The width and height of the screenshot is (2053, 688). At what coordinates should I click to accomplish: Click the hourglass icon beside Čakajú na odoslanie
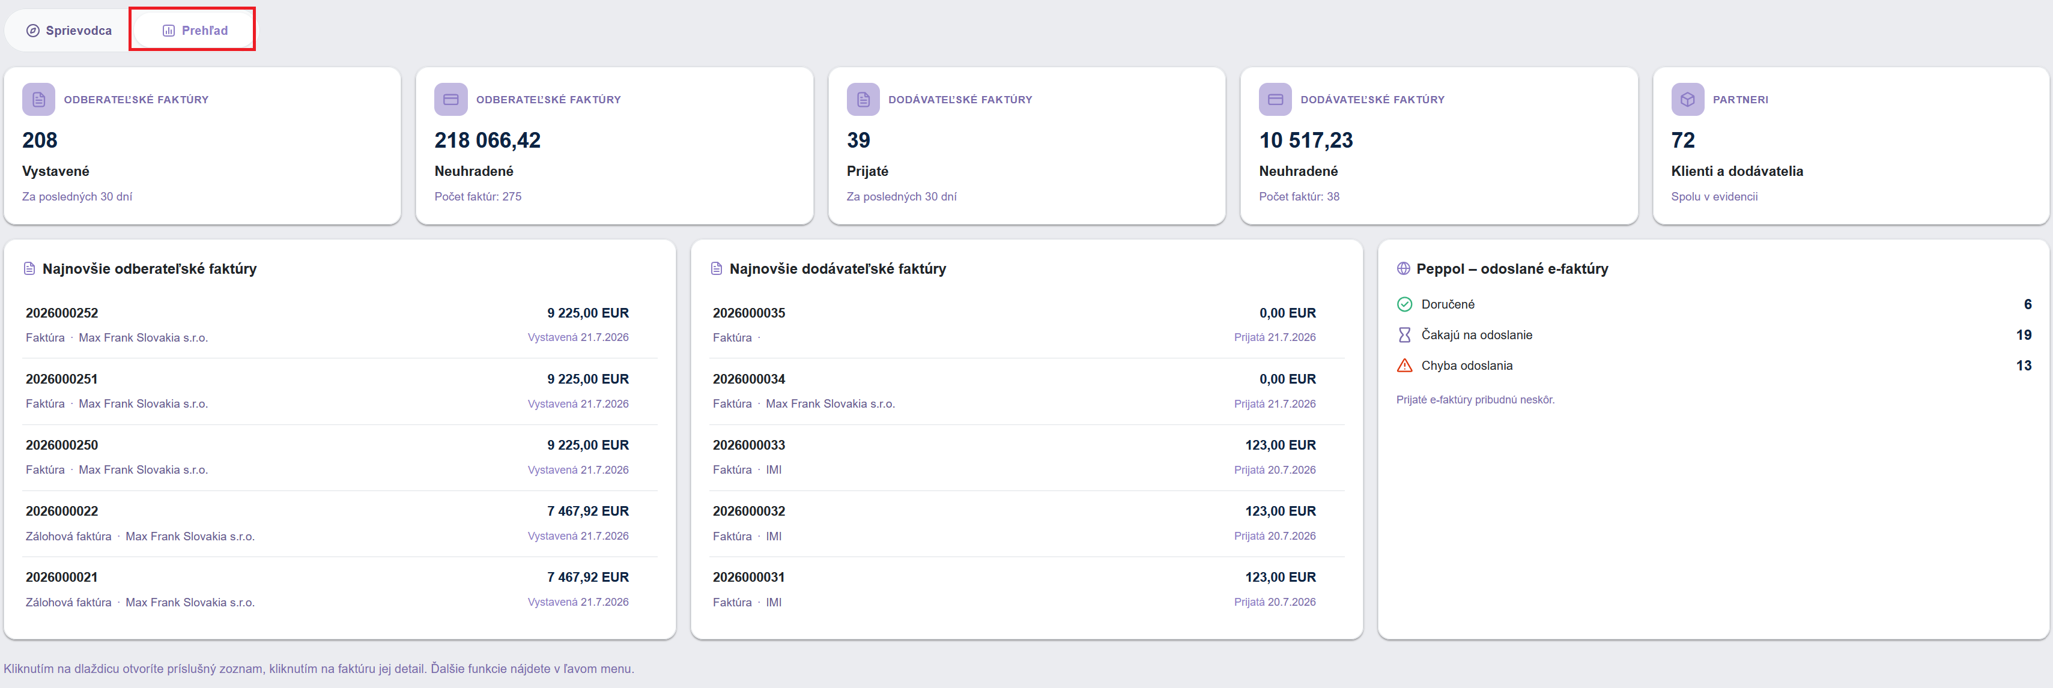[1404, 335]
